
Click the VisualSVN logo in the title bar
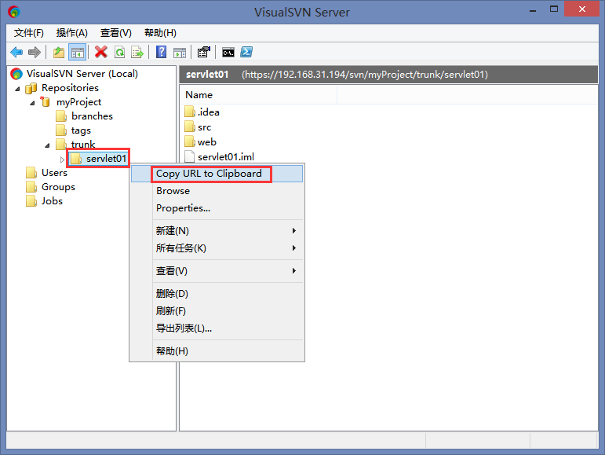[x=14, y=12]
